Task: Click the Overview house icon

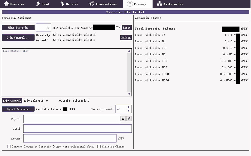Action: tap(7, 4)
